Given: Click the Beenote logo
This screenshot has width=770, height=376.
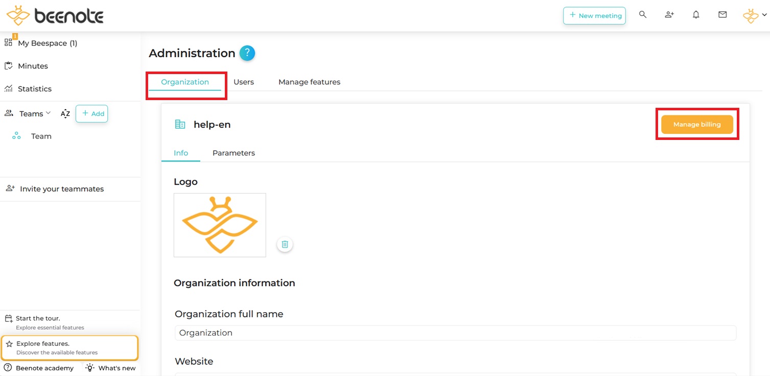Looking at the screenshot, I should pos(55,16).
